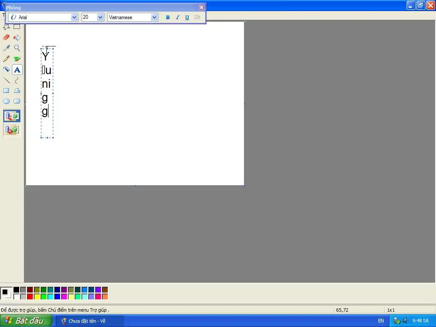Pick the bright green color swatch

click(x=44, y=297)
